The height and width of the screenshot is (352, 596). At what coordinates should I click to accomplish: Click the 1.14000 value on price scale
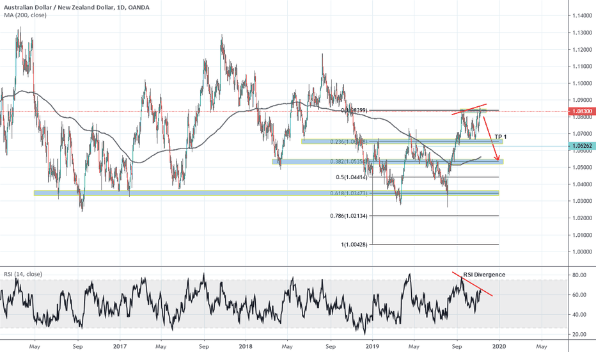click(x=581, y=16)
